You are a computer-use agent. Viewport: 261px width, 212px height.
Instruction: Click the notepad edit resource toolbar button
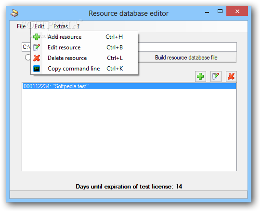(216, 76)
